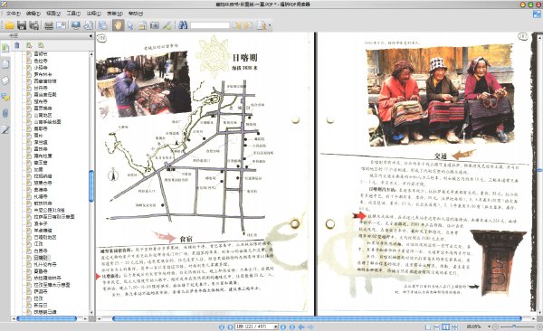The width and height of the screenshot is (543, 331).
Task: Click the Open folder toolbar icon
Action: [x=9, y=25]
